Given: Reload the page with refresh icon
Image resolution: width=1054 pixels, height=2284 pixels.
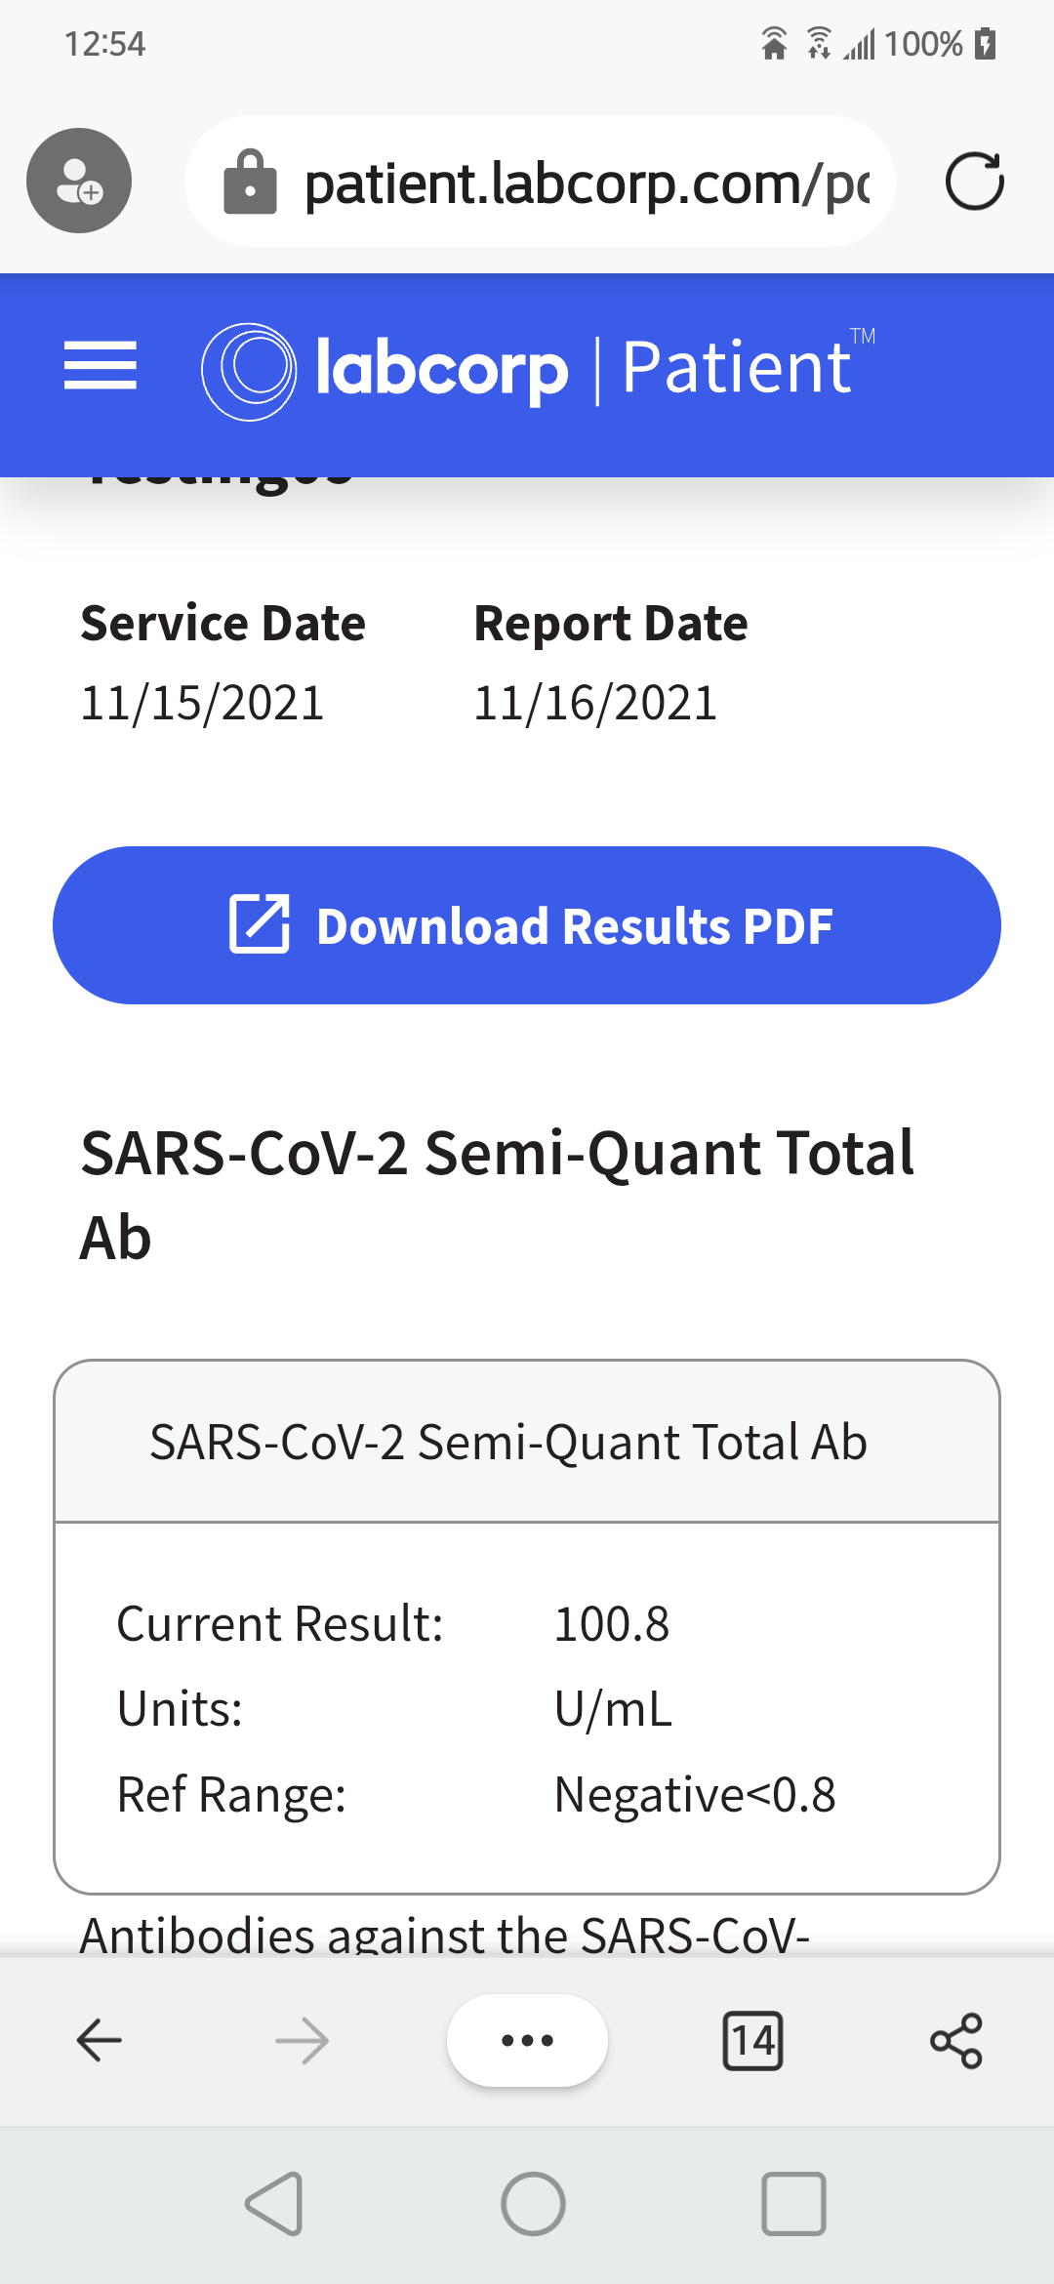Looking at the screenshot, I should [x=974, y=182].
